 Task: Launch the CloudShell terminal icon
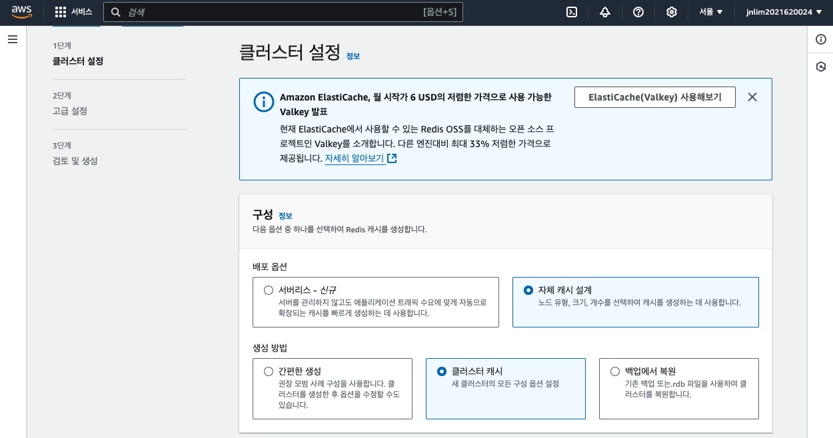[571, 12]
